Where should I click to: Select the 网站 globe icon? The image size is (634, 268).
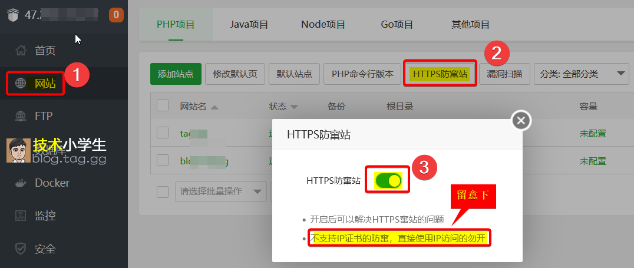pos(21,84)
